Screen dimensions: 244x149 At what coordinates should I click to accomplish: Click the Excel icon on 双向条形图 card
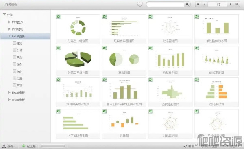click(197, 80)
